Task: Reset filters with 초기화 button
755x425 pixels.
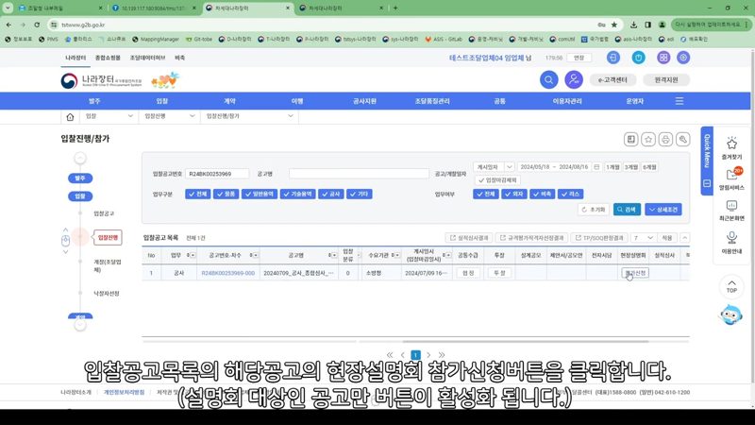Action: 594,210
